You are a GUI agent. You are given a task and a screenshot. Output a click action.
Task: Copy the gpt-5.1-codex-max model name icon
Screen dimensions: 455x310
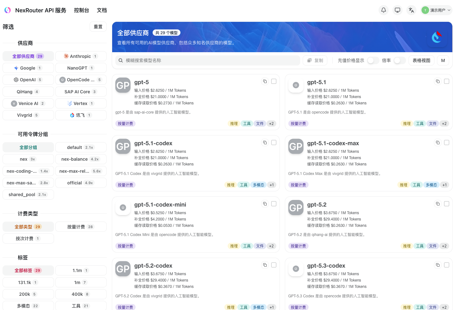[438, 143]
